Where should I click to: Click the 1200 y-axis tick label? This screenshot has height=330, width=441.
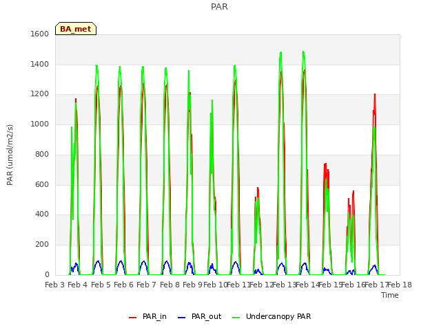pyautogui.click(x=40, y=94)
